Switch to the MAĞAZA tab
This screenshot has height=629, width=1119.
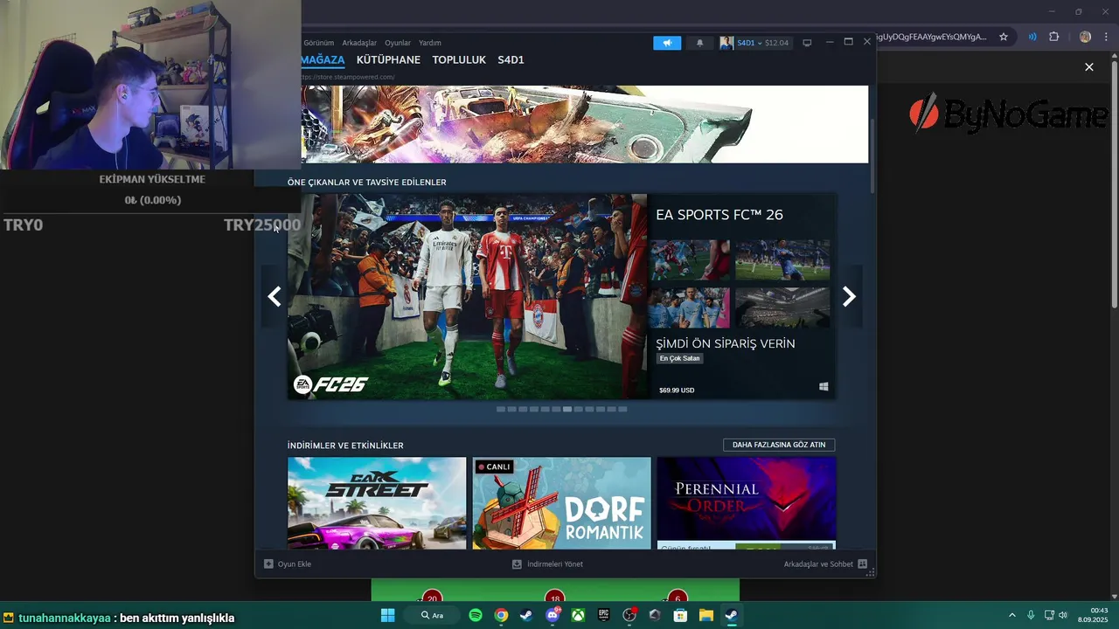(x=323, y=60)
